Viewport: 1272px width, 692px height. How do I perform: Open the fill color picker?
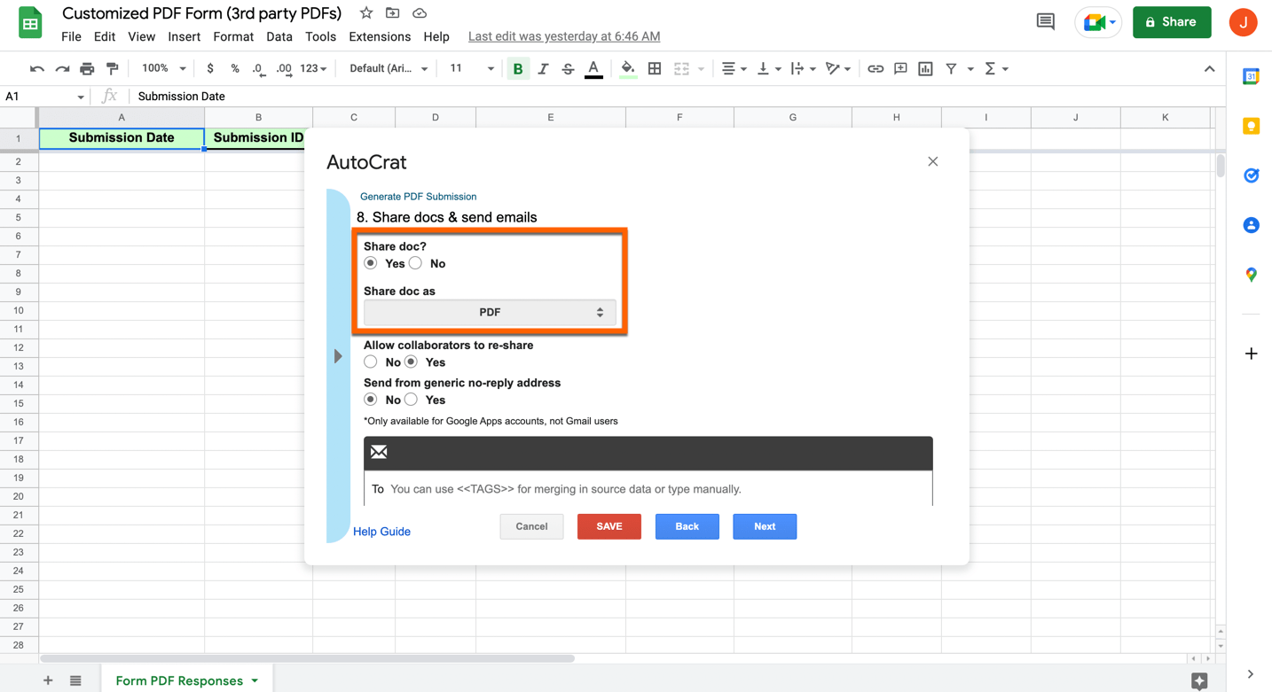628,68
